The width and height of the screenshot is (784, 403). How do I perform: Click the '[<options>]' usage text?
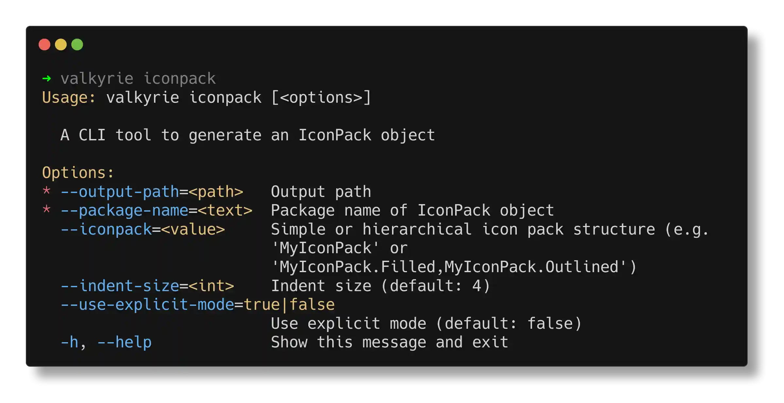[x=321, y=98]
